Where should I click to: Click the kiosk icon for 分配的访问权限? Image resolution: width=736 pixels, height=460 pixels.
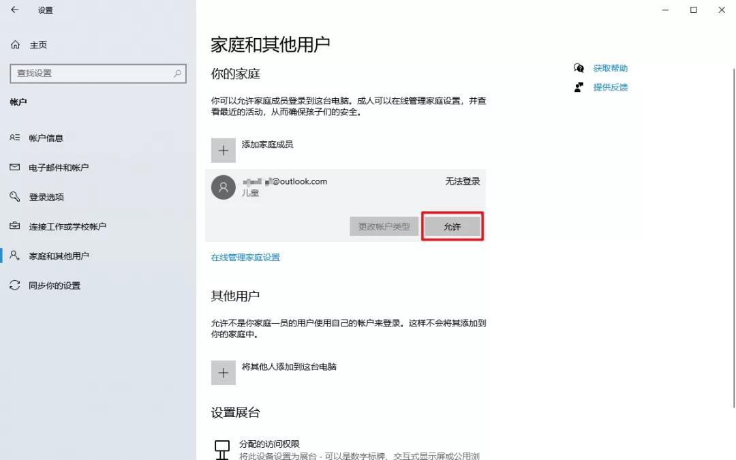point(222,450)
